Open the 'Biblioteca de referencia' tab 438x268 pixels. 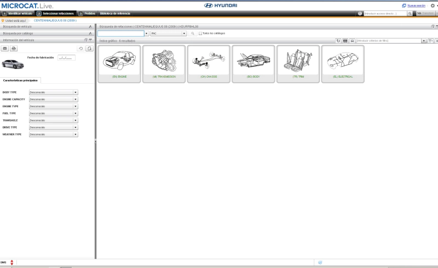[x=114, y=13]
